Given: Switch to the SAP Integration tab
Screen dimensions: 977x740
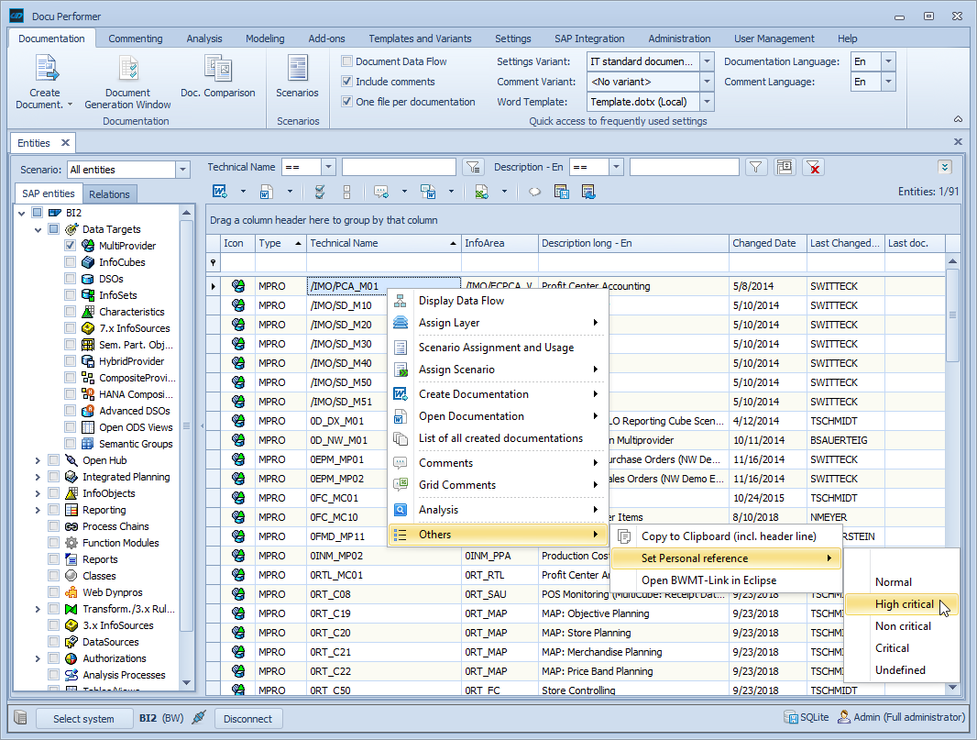Looking at the screenshot, I should pyautogui.click(x=589, y=39).
